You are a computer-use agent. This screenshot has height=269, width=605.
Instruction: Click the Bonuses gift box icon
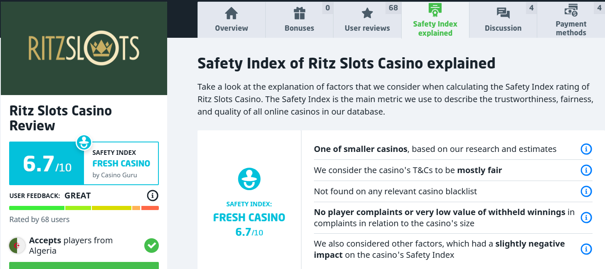pyautogui.click(x=299, y=13)
